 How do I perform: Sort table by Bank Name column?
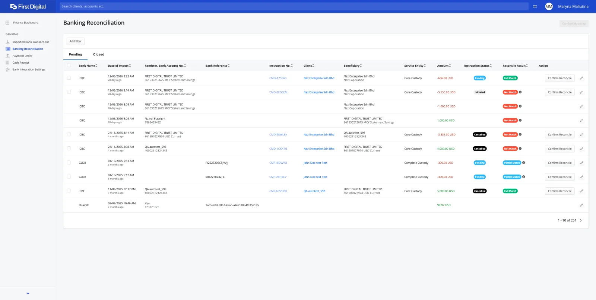point(88,66)
